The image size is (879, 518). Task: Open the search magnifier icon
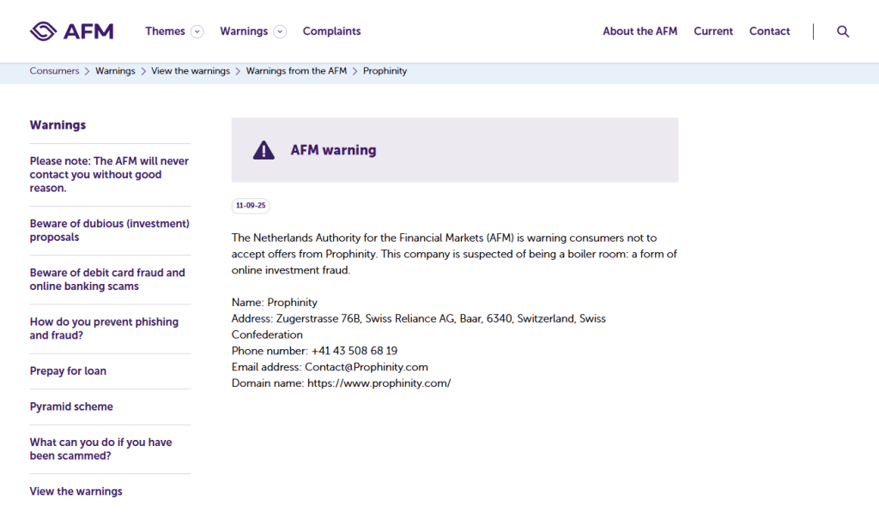[x=843, y=32]
